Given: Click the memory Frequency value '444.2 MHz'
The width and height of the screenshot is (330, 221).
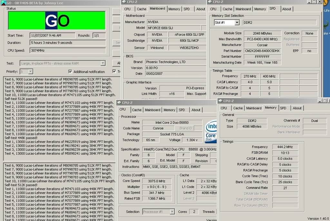Looking at the screenshot, I should coord(285,147).
